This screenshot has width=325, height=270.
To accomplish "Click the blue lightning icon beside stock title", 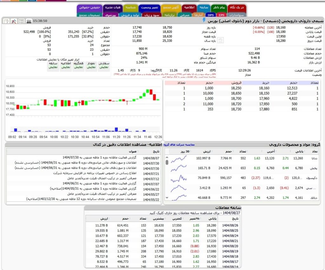I will click(204, 21).
